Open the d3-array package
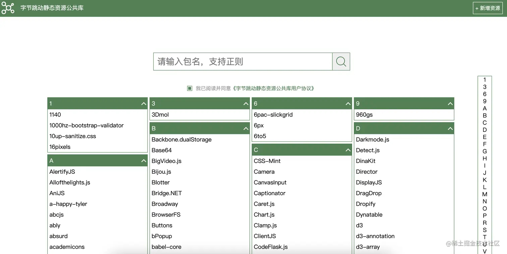Viewport: 507px width, 254px height. pyautogui.click(x=368, y=247)
